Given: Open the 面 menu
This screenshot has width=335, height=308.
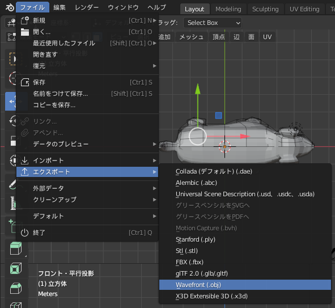Looking at the screenshot, I should 251,37.
